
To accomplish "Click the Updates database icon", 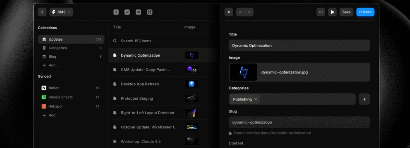I will pos(44,39).
